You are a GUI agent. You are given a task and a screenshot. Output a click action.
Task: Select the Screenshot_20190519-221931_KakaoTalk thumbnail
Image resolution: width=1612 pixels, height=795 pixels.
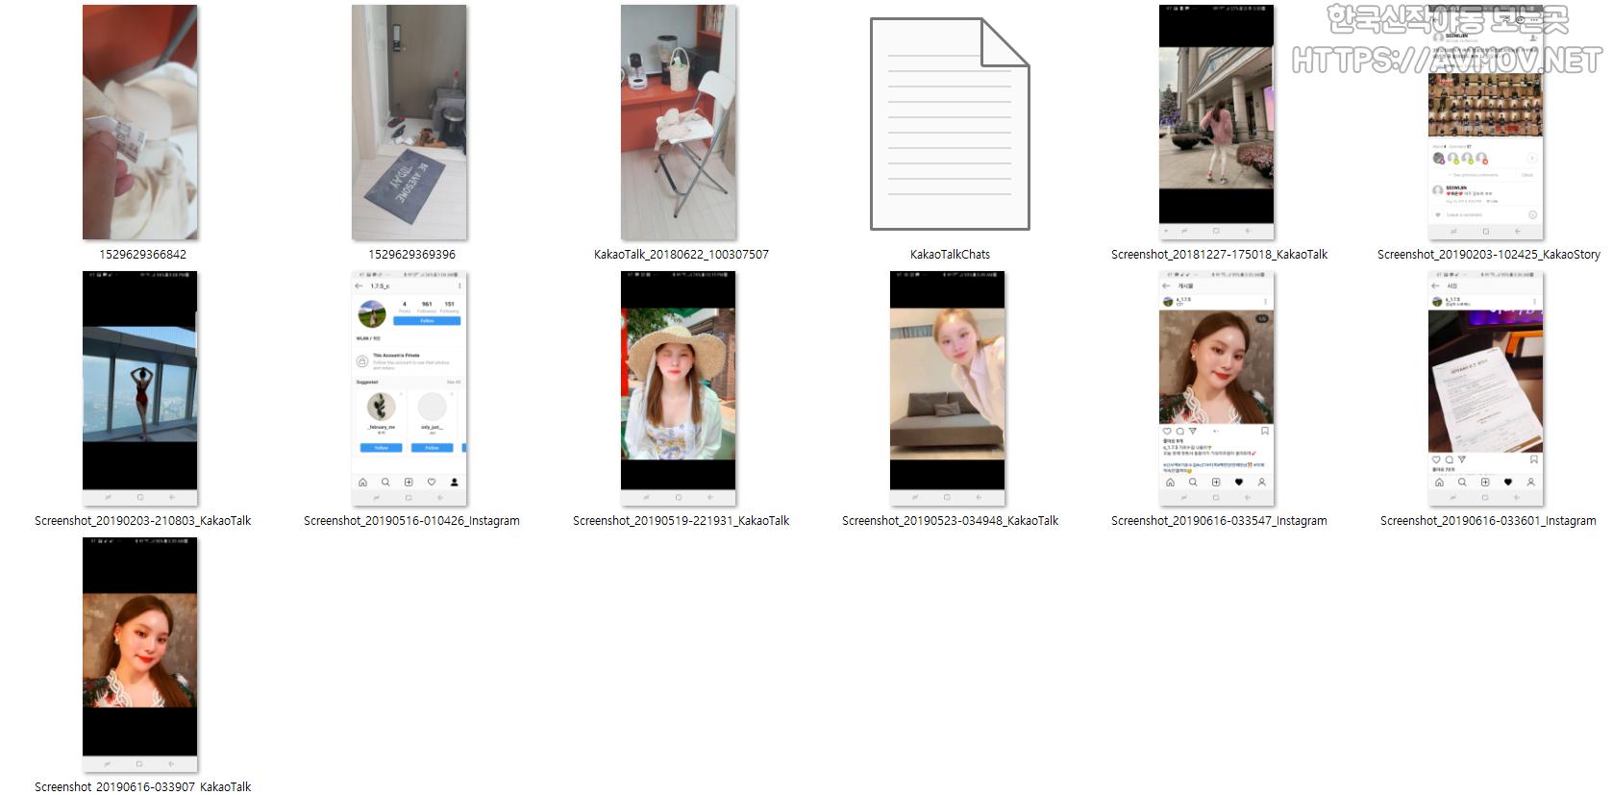[x=679, y=388]
